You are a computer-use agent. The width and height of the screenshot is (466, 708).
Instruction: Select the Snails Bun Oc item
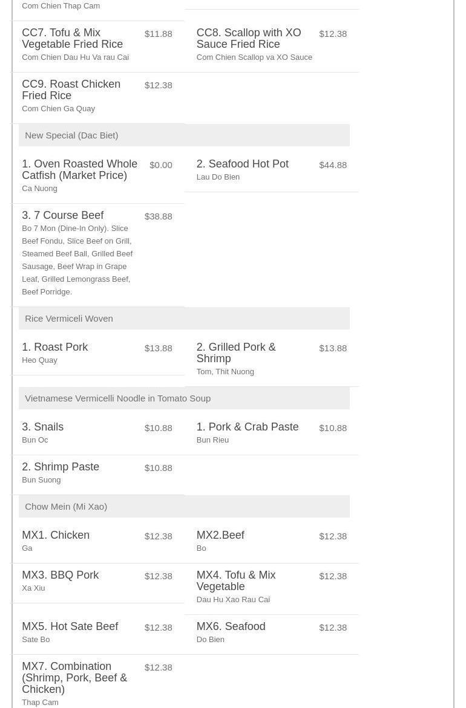(42, 427)
